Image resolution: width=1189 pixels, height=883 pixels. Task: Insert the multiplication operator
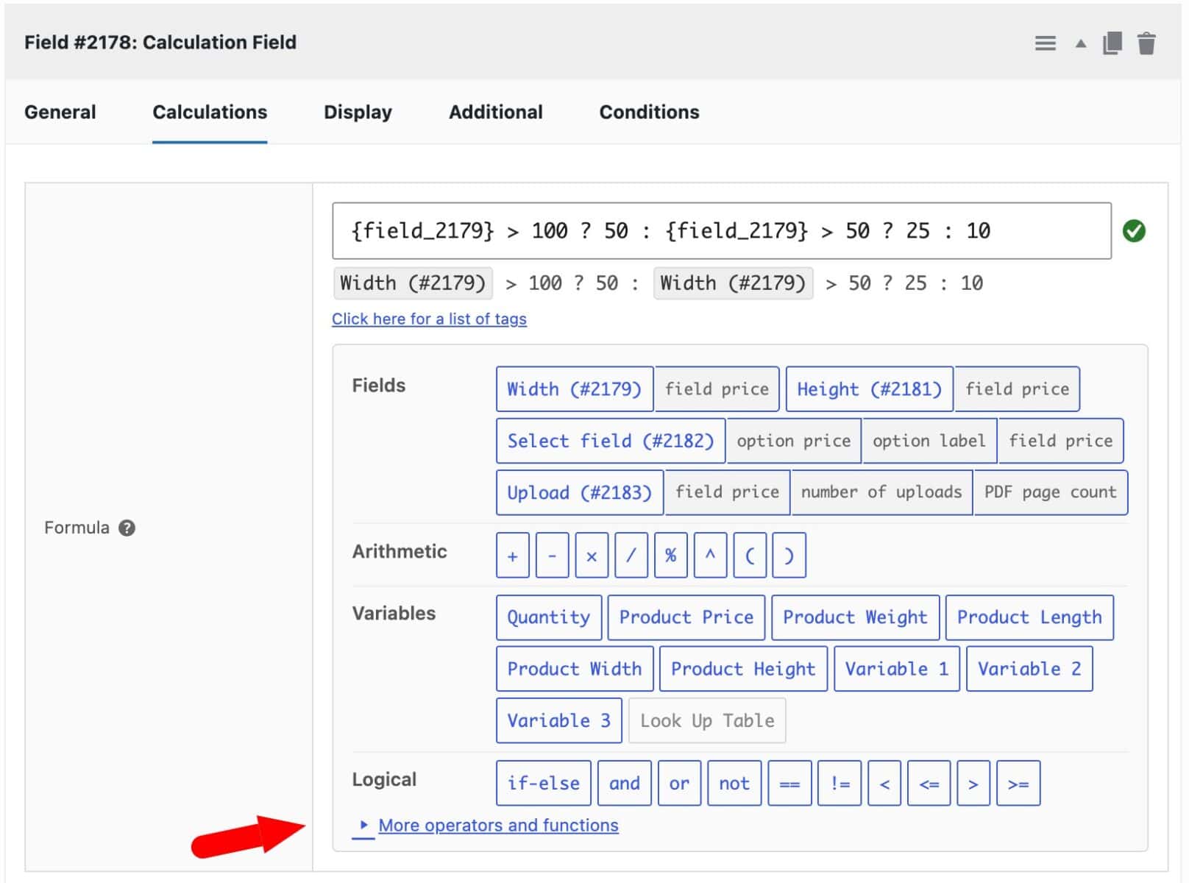(x=592, y=556)
